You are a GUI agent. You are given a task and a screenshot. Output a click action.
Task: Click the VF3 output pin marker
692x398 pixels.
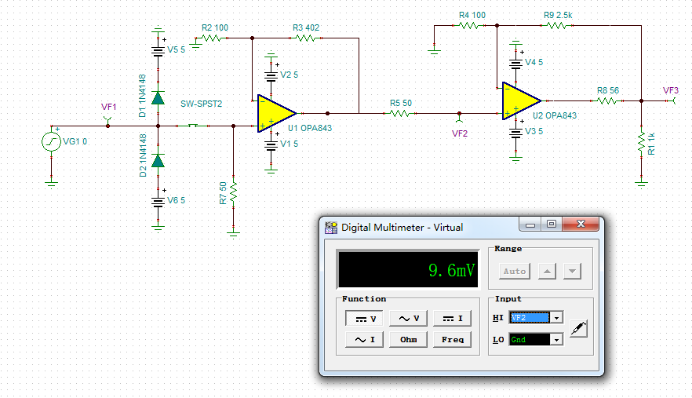pyautogui.click(x=673, y=101)
